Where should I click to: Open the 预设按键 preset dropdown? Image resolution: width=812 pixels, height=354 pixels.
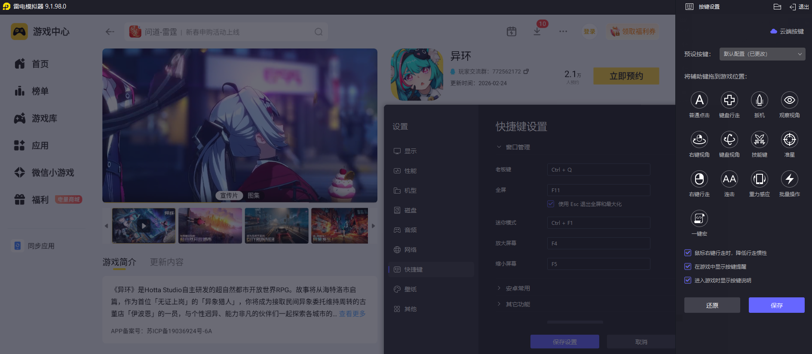(762, 54)
